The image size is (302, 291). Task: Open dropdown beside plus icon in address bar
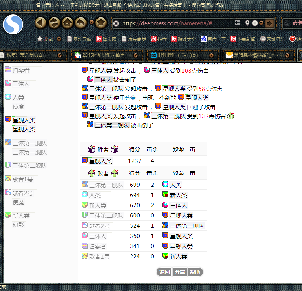tap(261, 23)
